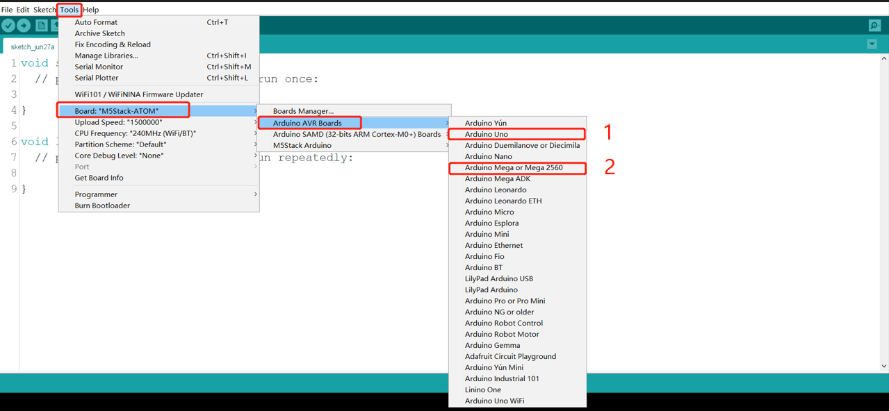Expand the M5Stack Arduino submenu
Viewport: 889px width, 411px height.
[x=302, y=145]
